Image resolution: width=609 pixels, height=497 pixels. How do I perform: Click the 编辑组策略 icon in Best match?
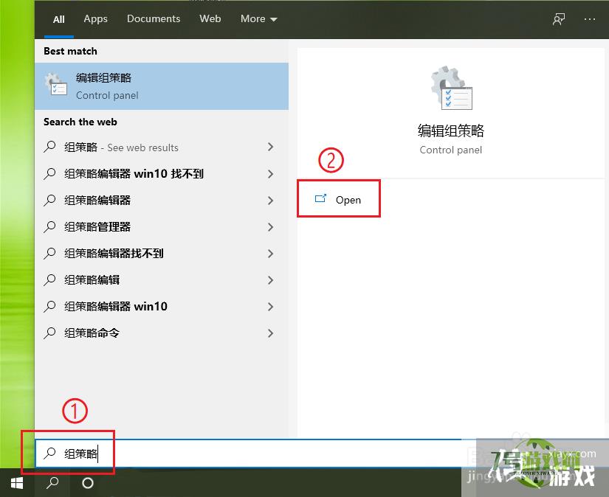click(56, 84)
